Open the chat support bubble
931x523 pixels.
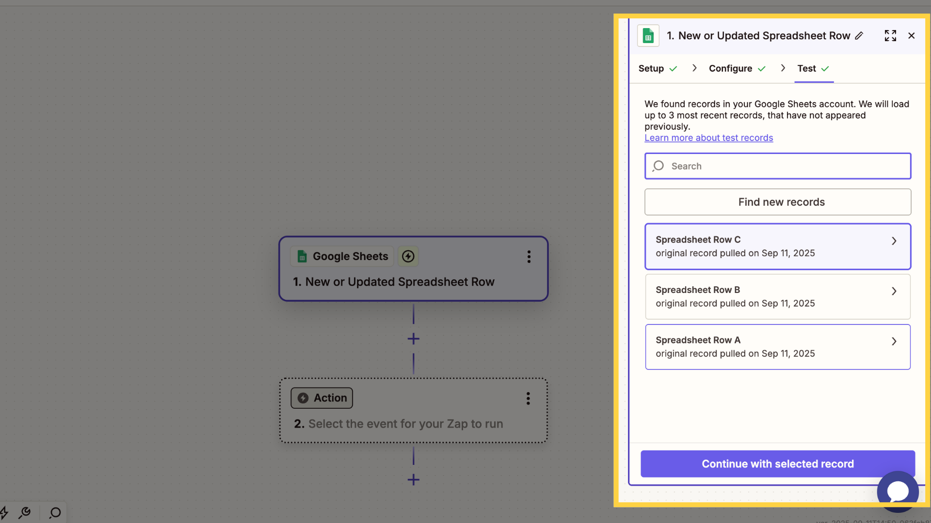[898, 492]
